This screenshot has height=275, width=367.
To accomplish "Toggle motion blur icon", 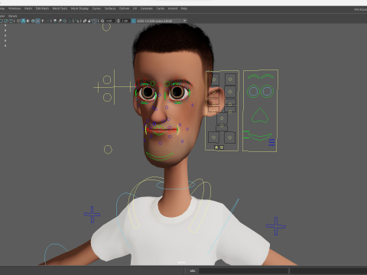I will [x=60, y=21].
